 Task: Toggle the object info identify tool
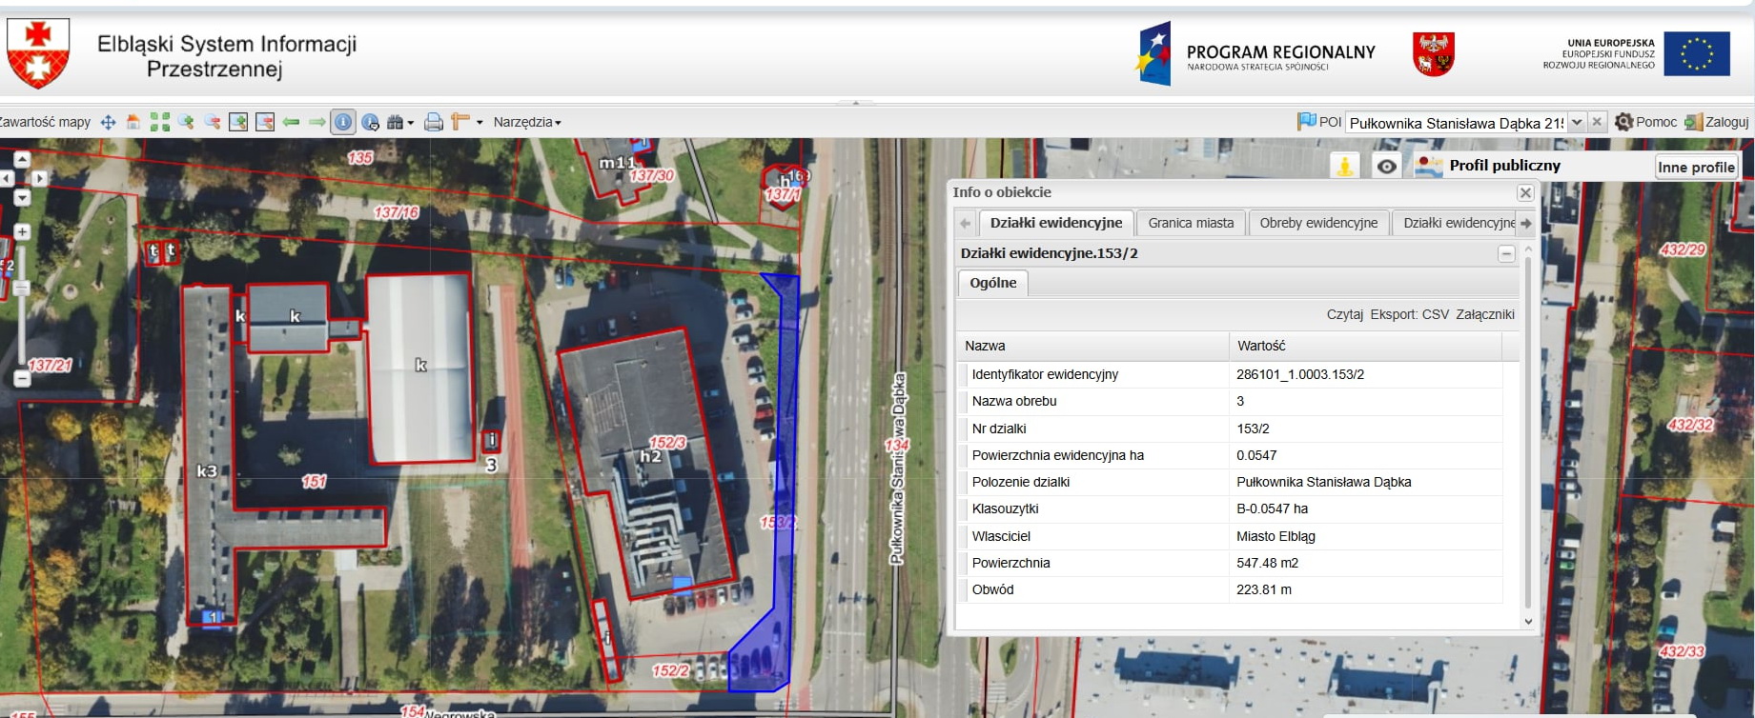point(343,122)
